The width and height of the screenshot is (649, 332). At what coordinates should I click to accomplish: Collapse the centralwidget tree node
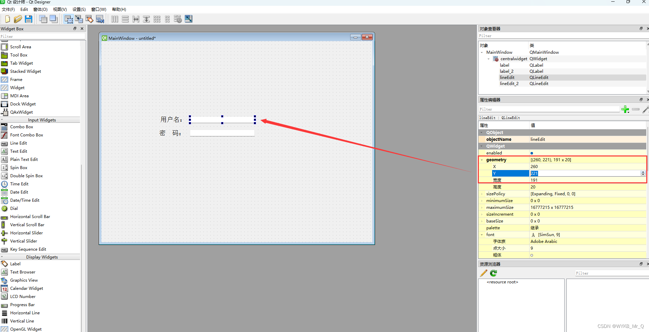click(x=488, y=59)
